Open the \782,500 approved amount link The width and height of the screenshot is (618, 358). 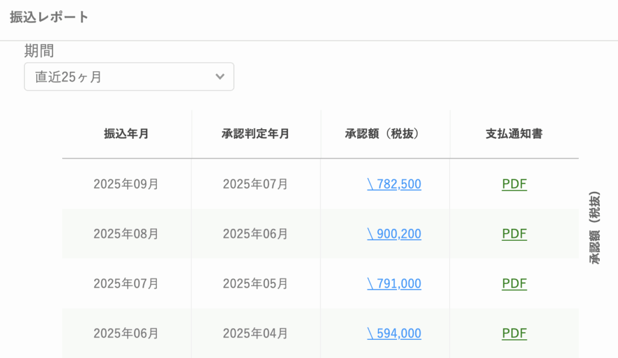click(394, 184)
